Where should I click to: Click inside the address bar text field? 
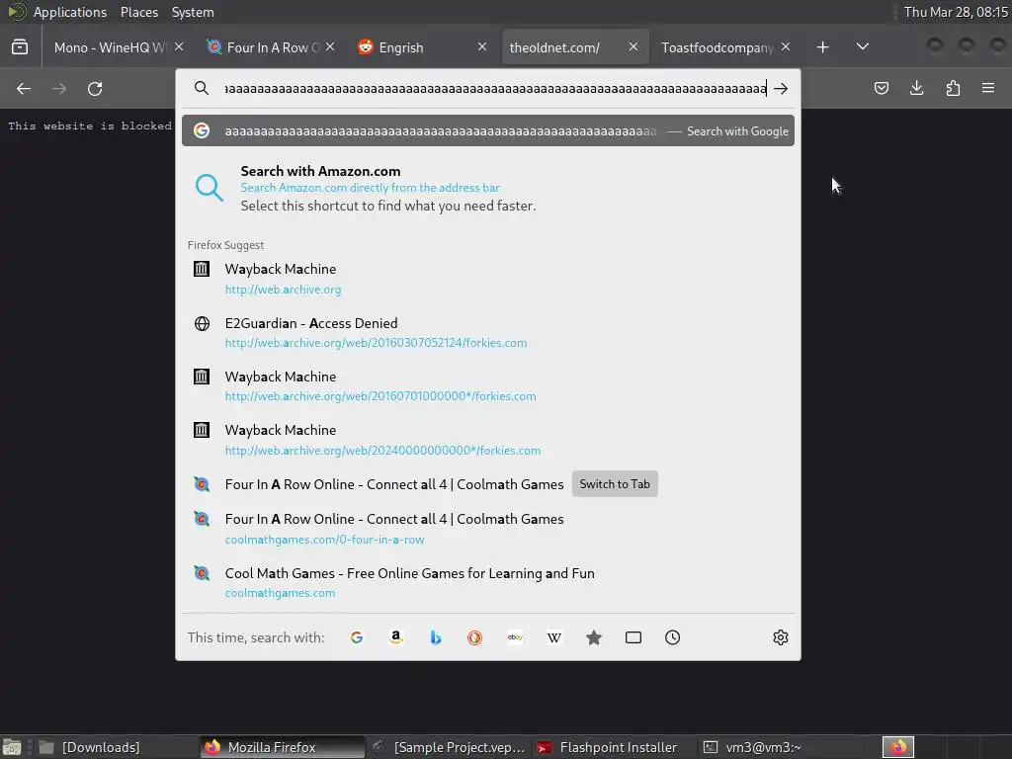(x=494, y=88)
